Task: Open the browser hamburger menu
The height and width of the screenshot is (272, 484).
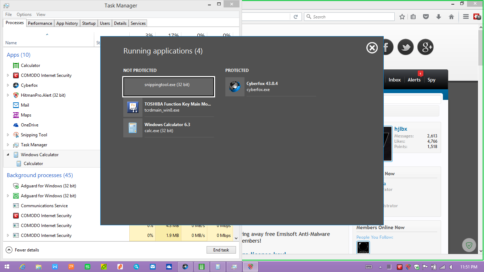Action: coord(466,17)
